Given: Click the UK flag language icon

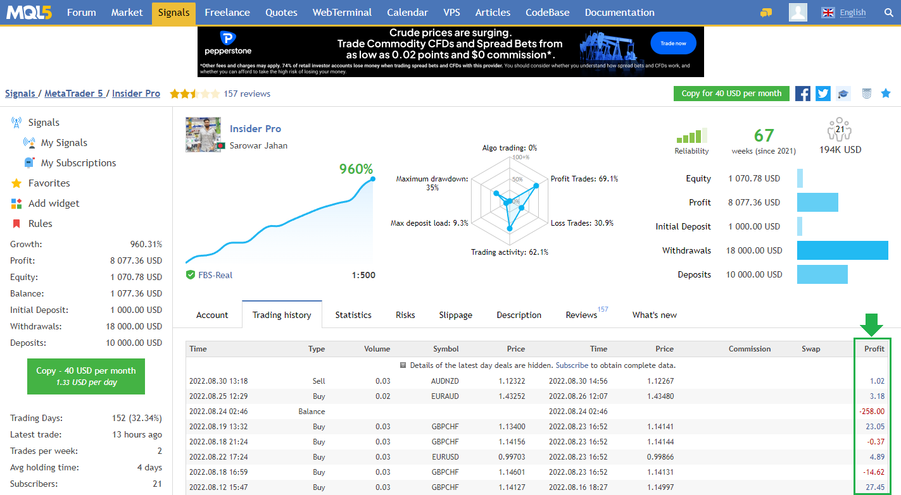Looking at the screenshot, I should (828, 13).
